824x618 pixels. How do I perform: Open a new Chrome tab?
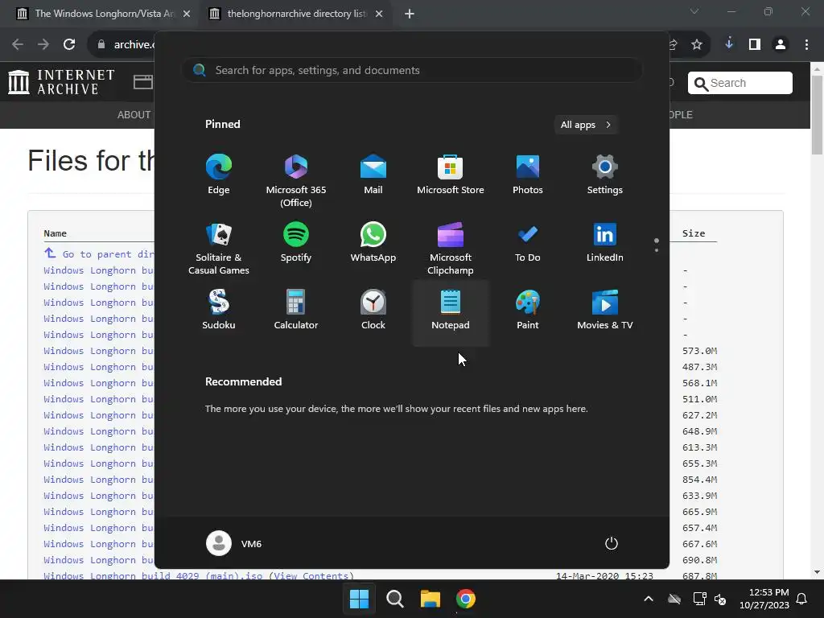click(410, 14)
